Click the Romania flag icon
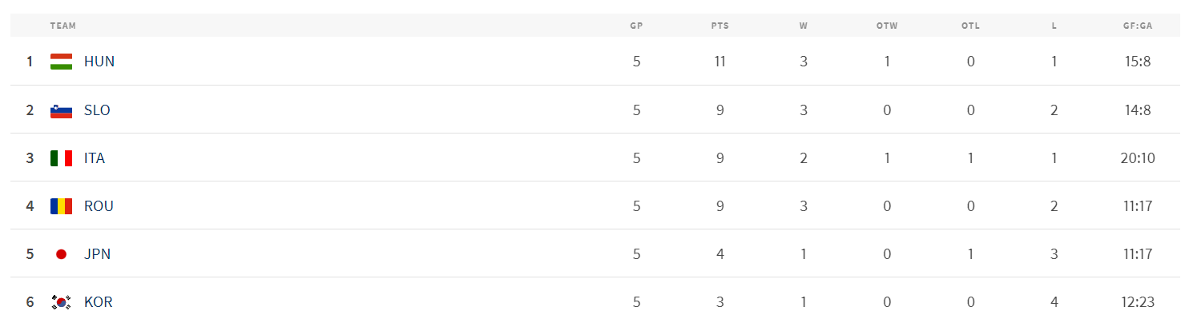Image resolution: width=1189 pixels, height=323 pixels. [x=61, y=206]
